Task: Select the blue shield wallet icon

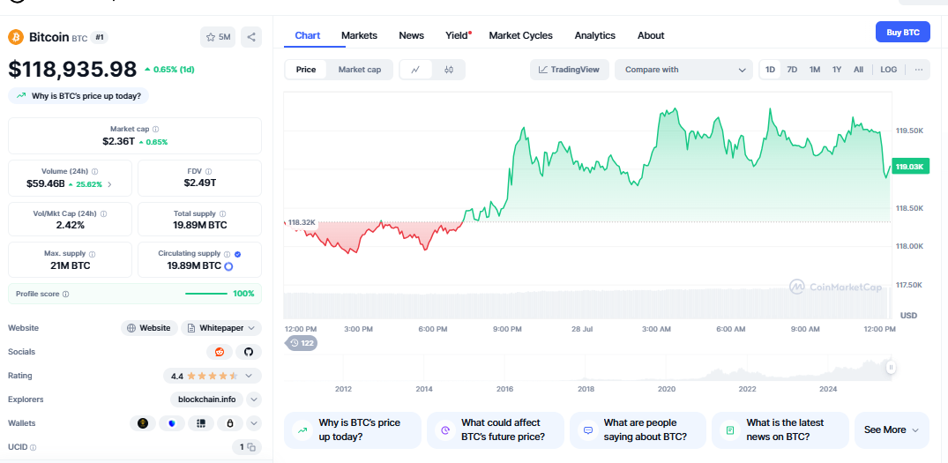Action: [172, 423]
